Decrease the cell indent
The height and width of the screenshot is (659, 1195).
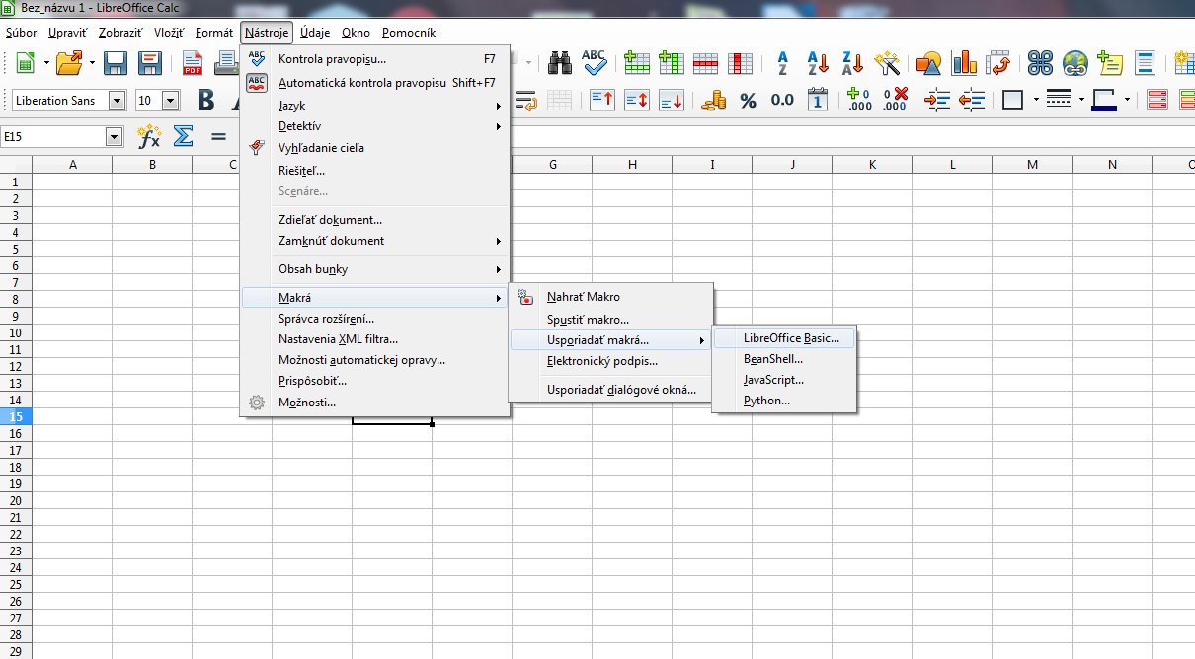pos(972,100)
